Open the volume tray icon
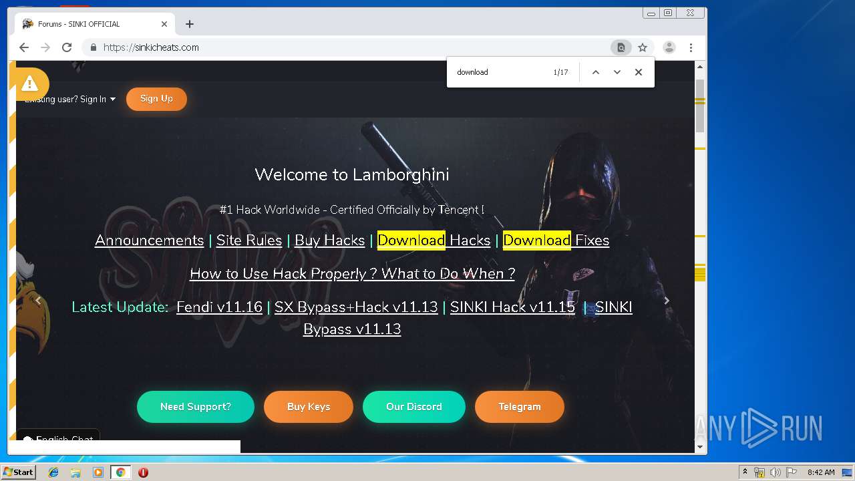Viewport: 855px width, 481px height. coord(775,472)
